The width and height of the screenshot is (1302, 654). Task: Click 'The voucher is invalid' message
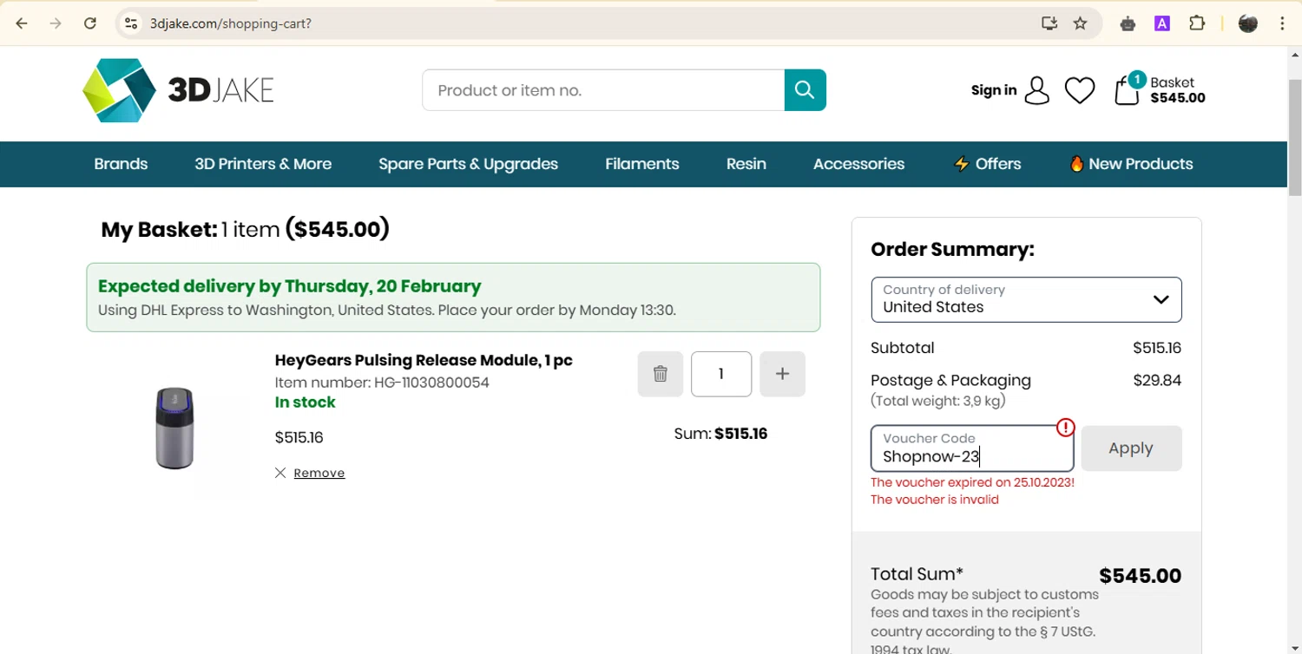[x=935, y=500]
